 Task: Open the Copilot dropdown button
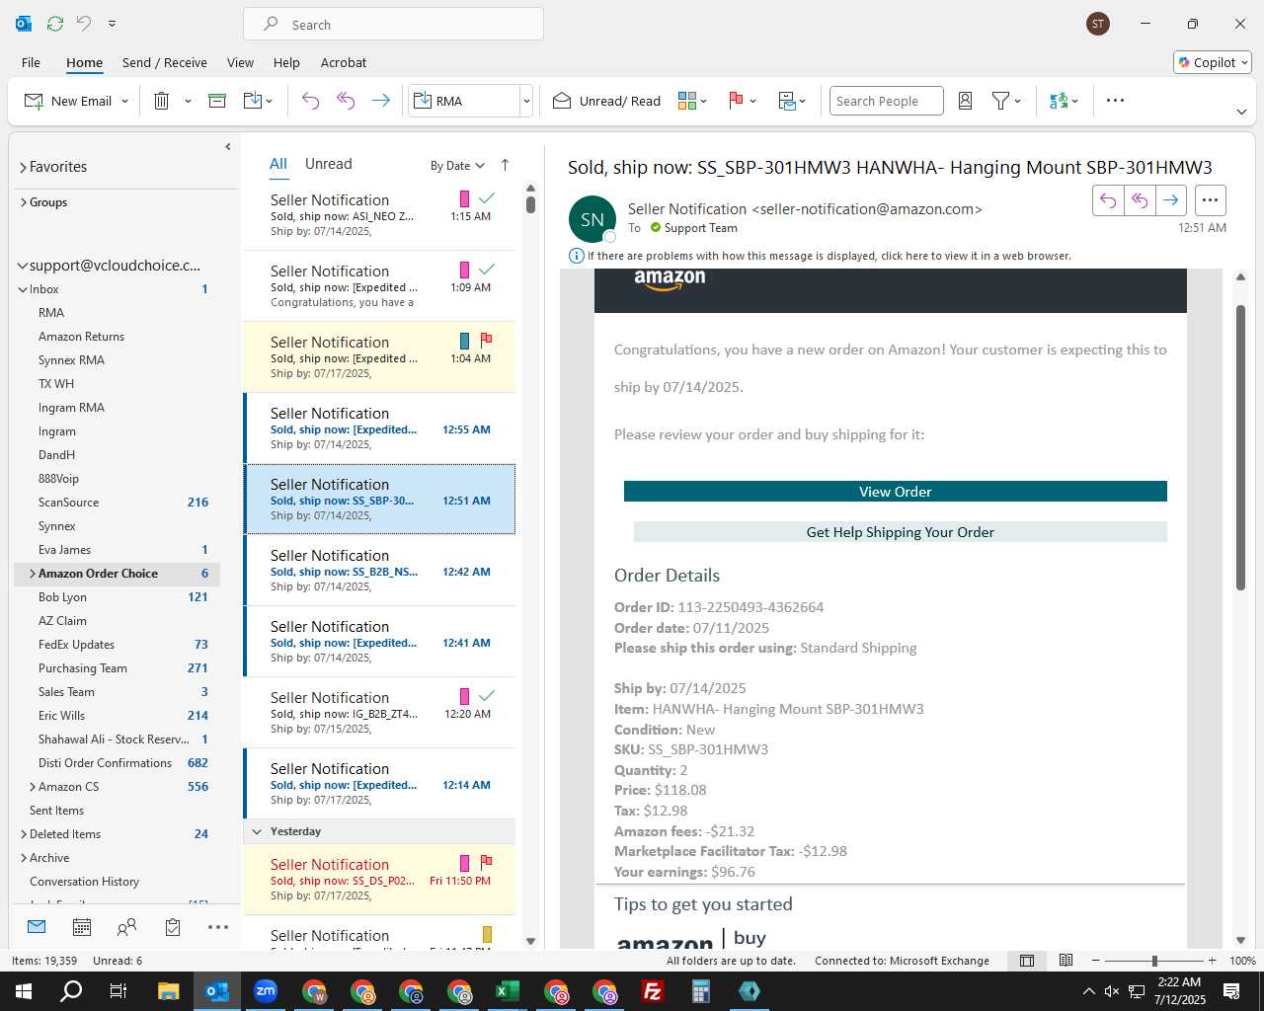[x=1213, y=62]
